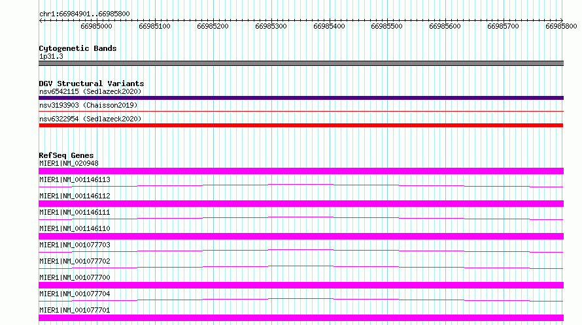
Task: Open the Cytogenetic Bands track heading
Action: coord(78,48)
